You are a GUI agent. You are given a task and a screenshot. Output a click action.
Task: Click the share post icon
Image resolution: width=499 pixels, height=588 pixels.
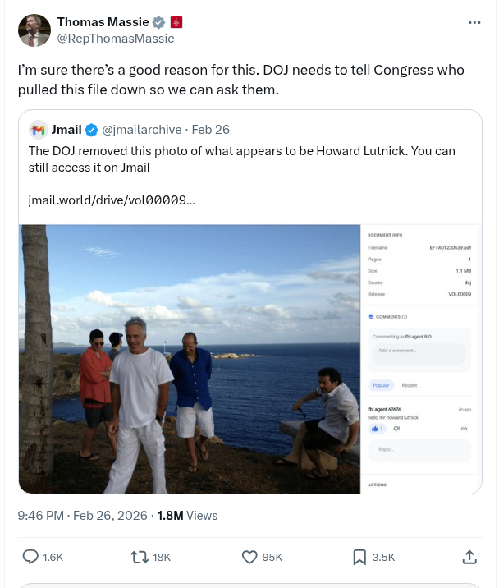469,557
